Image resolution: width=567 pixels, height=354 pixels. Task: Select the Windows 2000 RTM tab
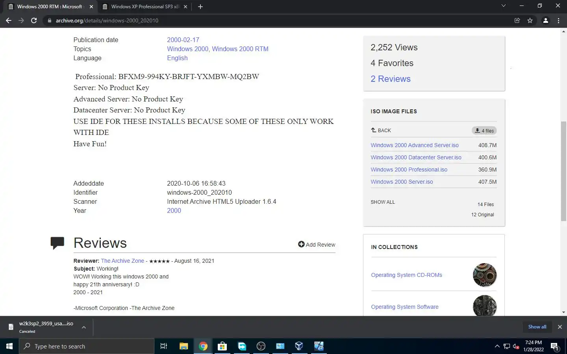50,7
